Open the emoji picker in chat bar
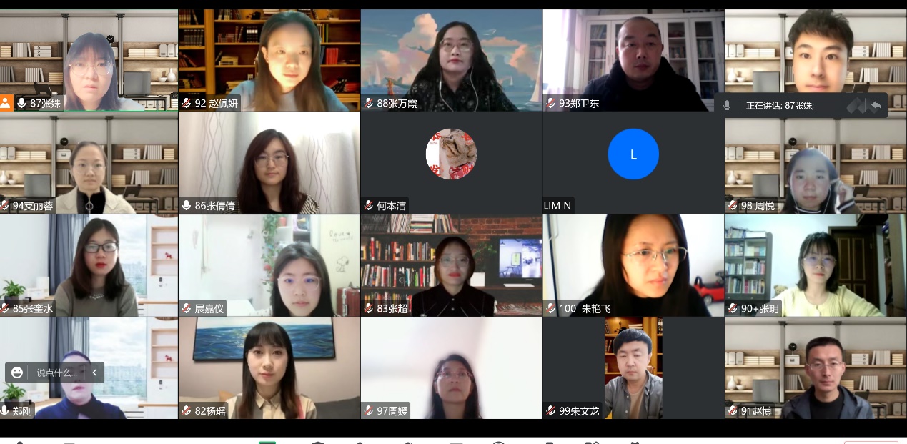The width and height of the screenshot is (907, 444). (x=17, y=373)
